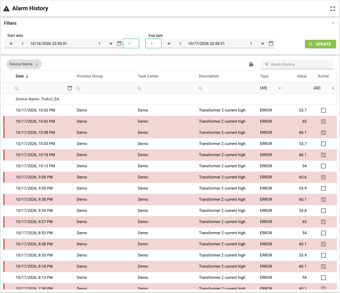Click the Device Name grouping chip
The height and width of the screenshot is (293, 340).
coord(24,64)
